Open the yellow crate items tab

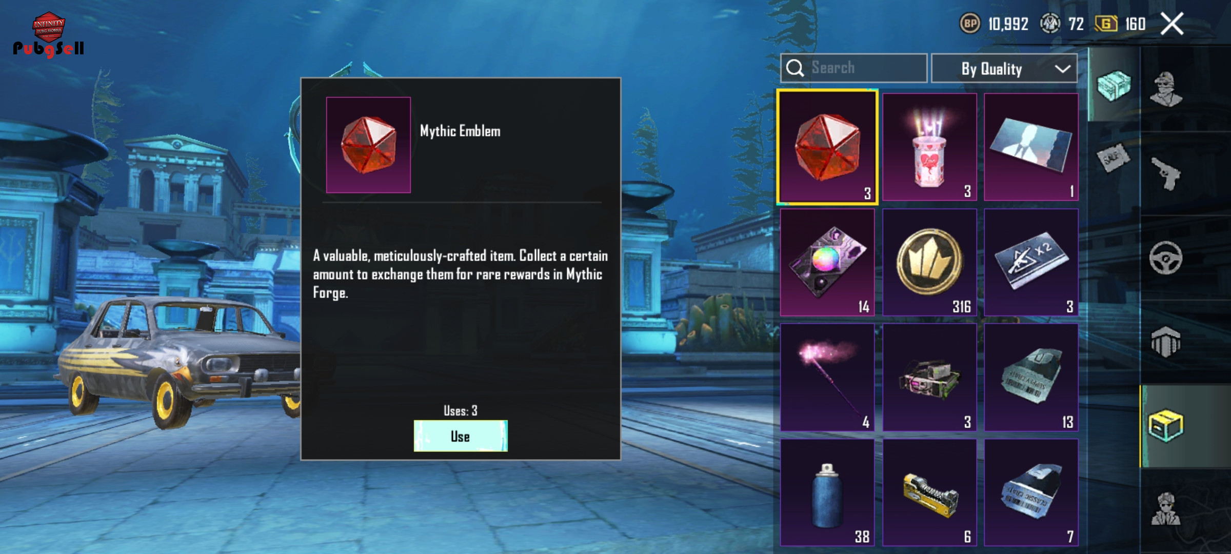click(1165, 426)
